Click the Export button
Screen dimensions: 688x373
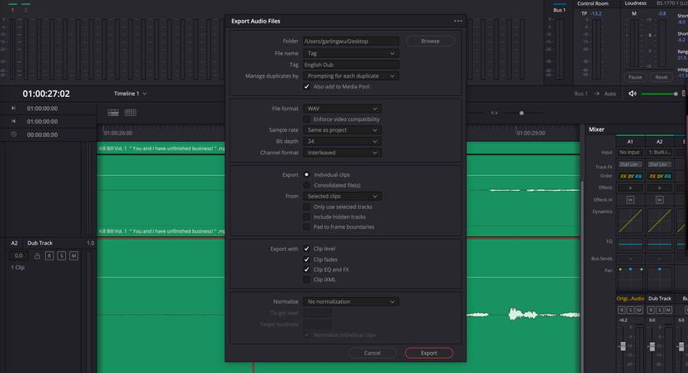[x=429, y=353]
